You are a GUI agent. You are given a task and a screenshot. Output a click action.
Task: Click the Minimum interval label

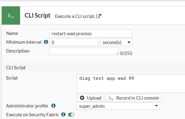pyautogui.click(x=24, y=42)
